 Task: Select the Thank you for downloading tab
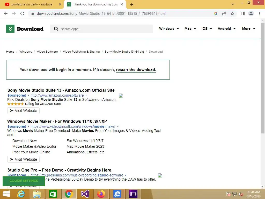(95, 4)
